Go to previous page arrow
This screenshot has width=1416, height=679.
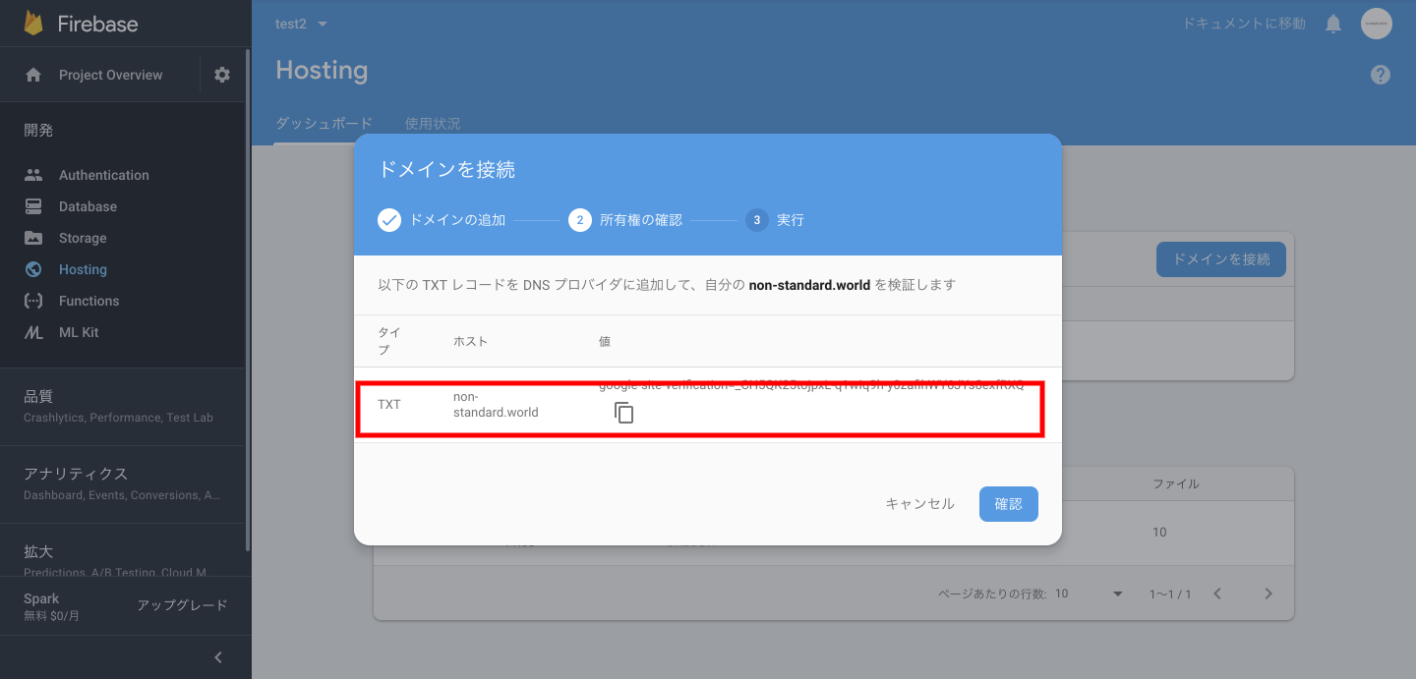click(1217, 594)
